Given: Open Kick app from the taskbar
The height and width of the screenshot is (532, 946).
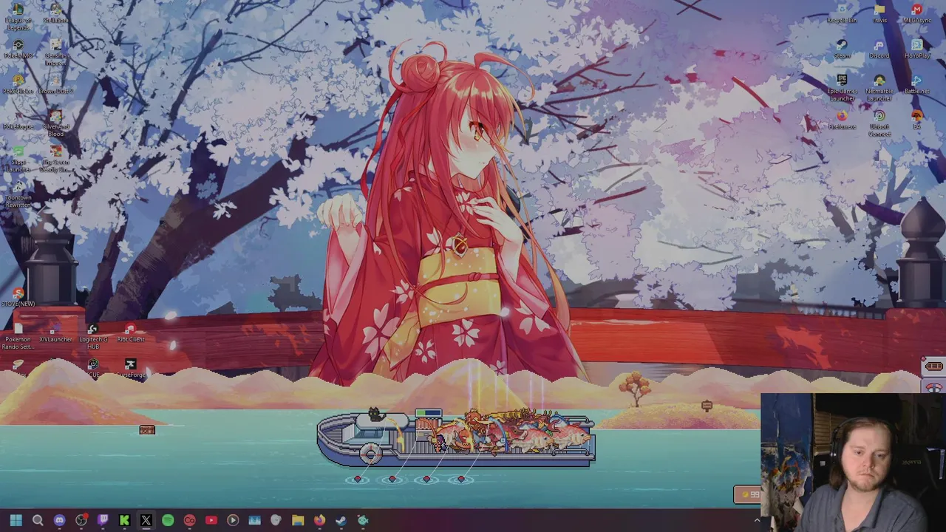Looking at the screenshot, I should point(124,520).
